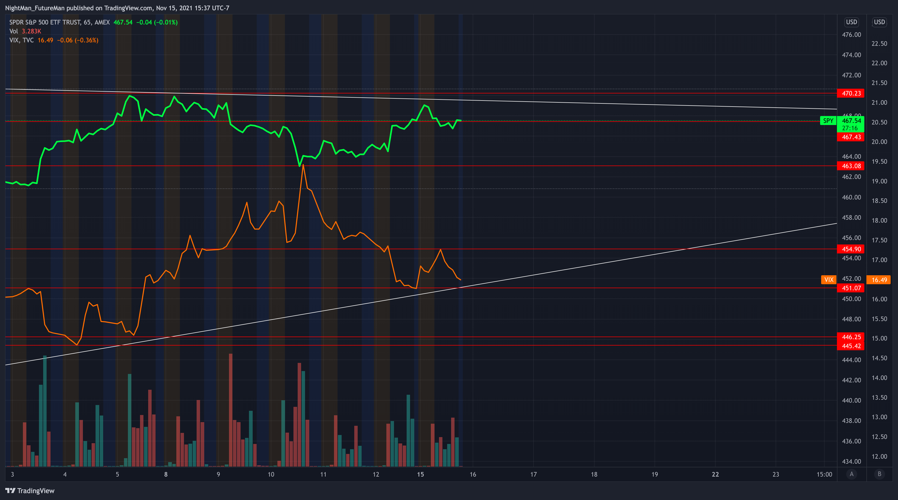Click the orange 16.49 VIX price tag
This screenshot has width=898, height=500.
tap(879, 280)
